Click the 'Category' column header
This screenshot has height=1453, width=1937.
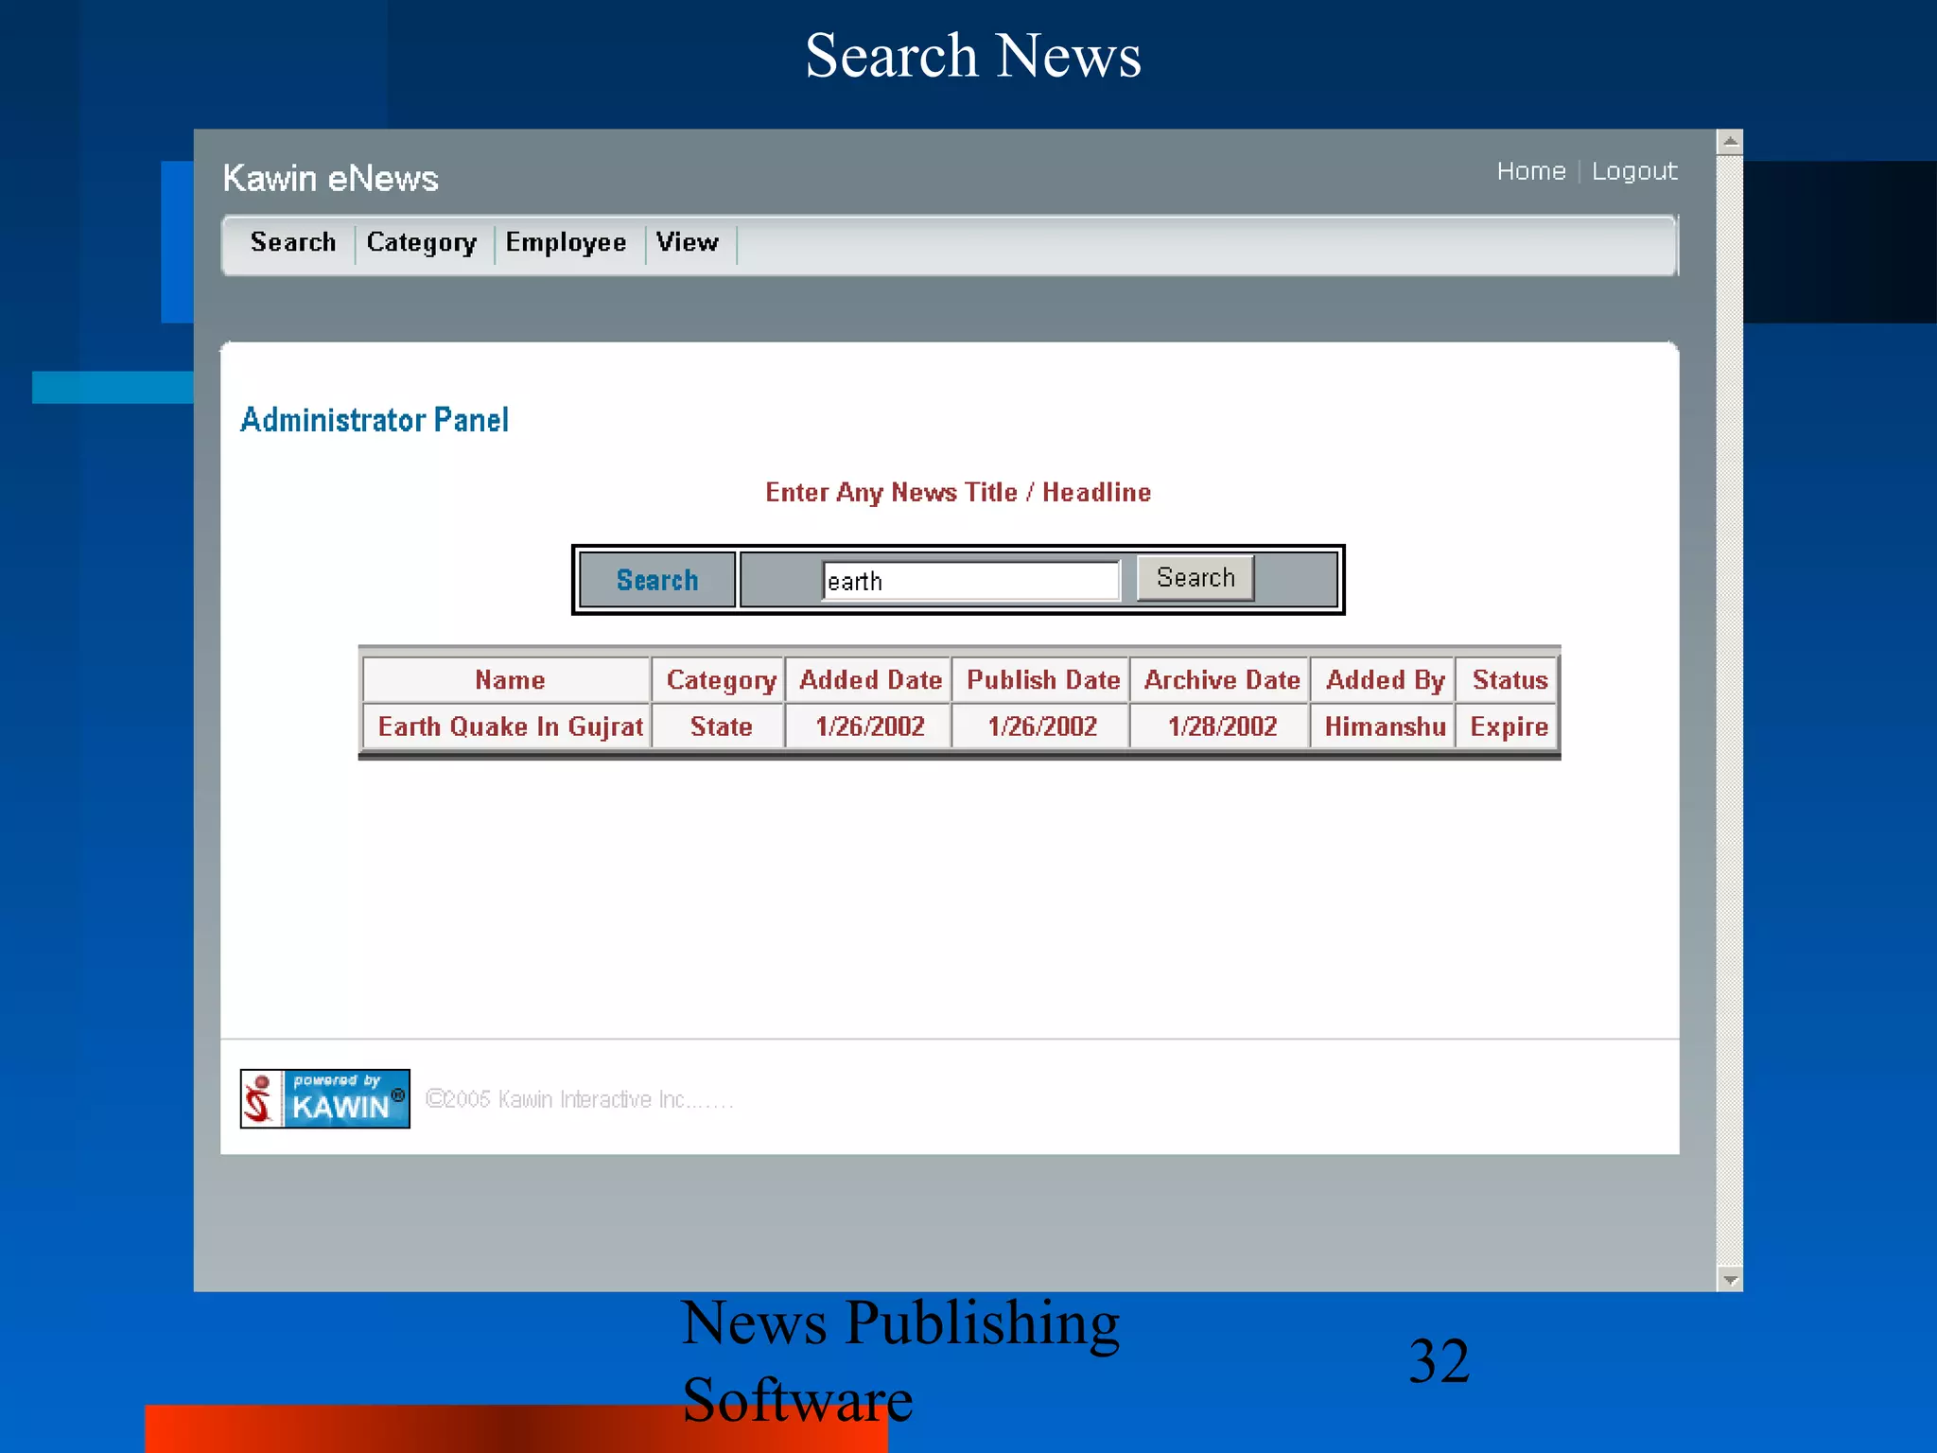pyautogui.click(x=720, y=680)
